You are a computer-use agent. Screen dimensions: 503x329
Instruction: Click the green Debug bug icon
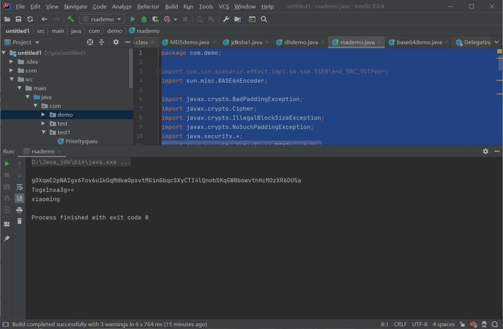point(144,19)
